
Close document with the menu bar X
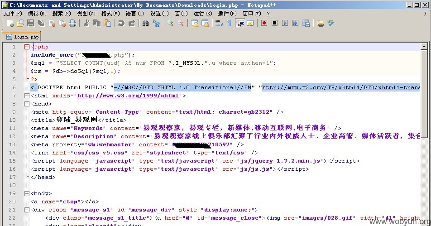point(425,14)
